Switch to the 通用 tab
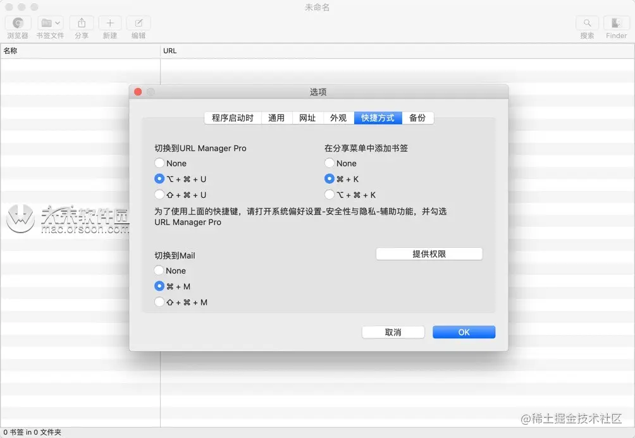635x438 pixels. click(276, 118)
